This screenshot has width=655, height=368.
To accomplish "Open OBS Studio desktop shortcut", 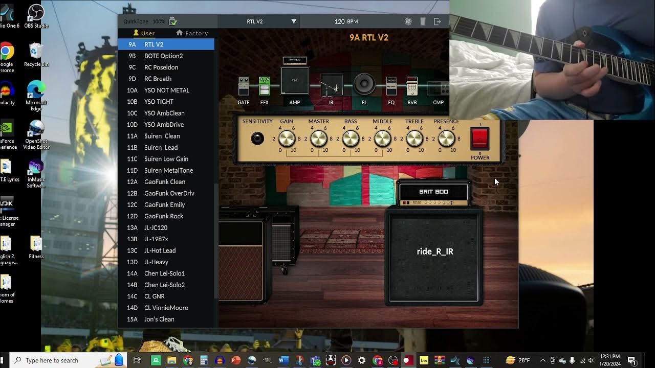I will (x=36, y=15).
